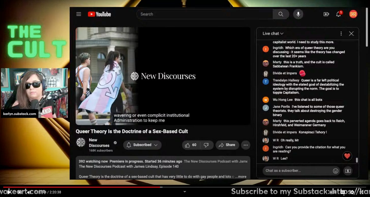Click Ingridh's orange avatar on queer theory era message
This screenshot has height=197, width=370.
point(266,49)
